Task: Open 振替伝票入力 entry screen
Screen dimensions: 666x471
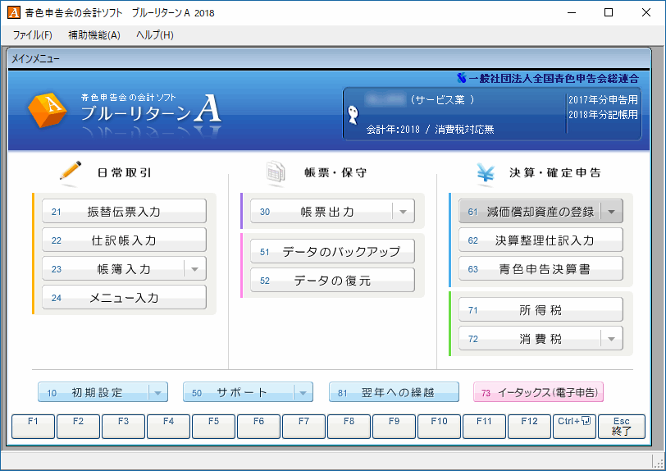Action: [x=124, y=212]
